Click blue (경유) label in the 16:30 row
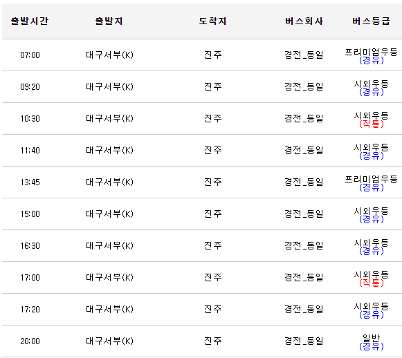 [x=372, y=251]
